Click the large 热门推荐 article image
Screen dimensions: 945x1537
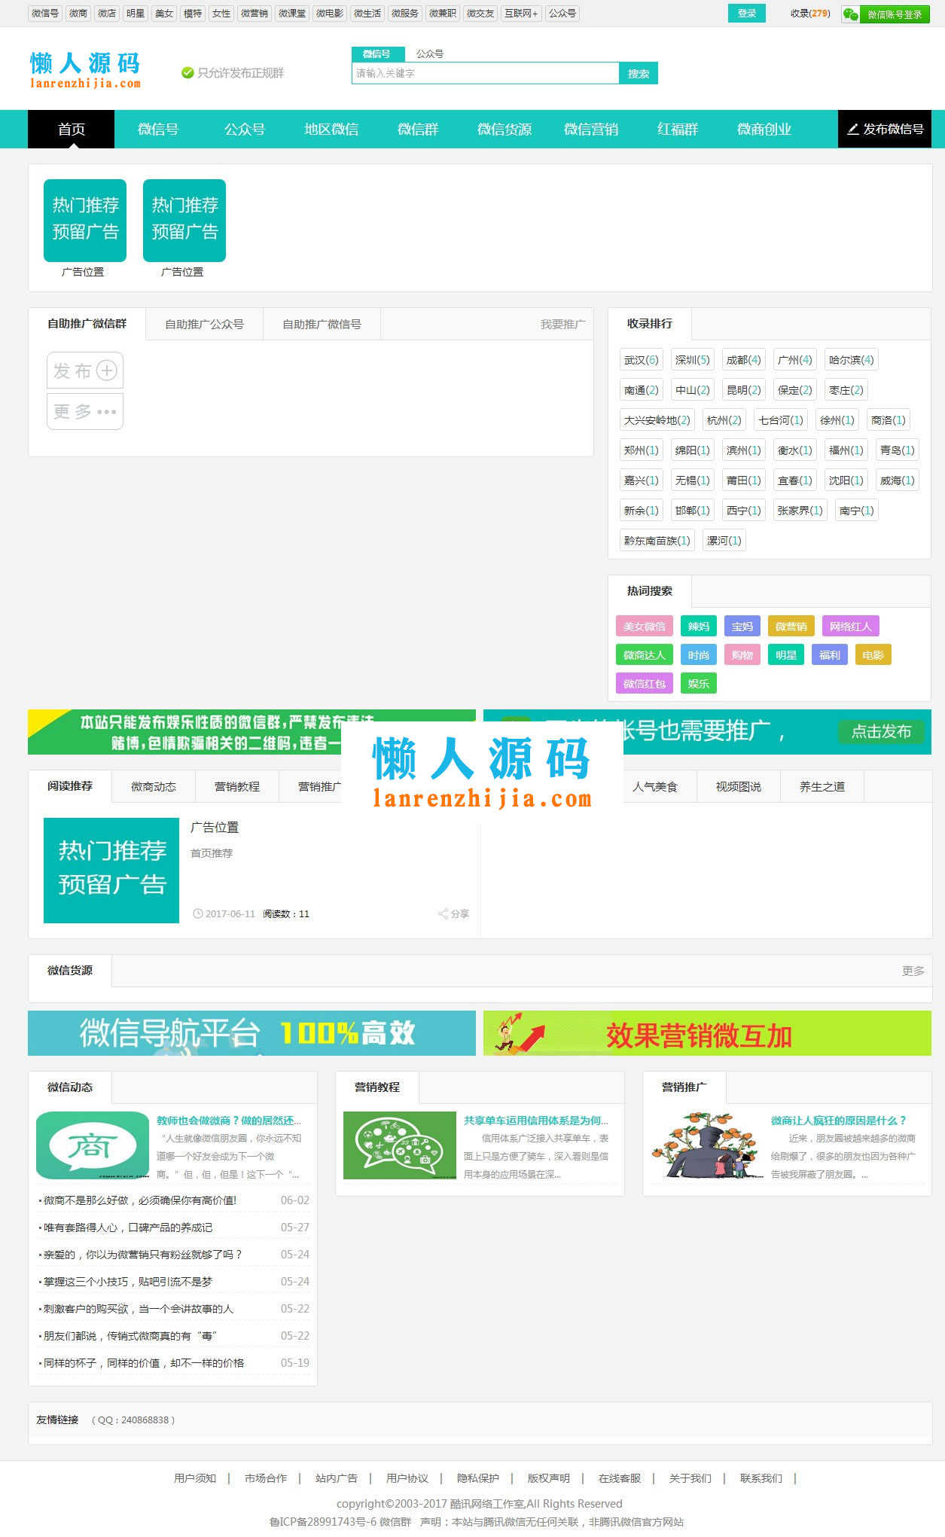point(111,871)
